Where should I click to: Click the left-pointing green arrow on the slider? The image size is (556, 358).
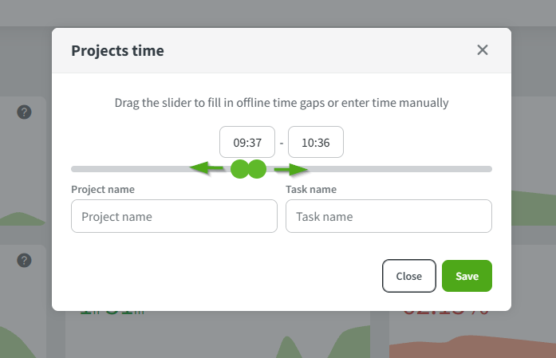206,168
